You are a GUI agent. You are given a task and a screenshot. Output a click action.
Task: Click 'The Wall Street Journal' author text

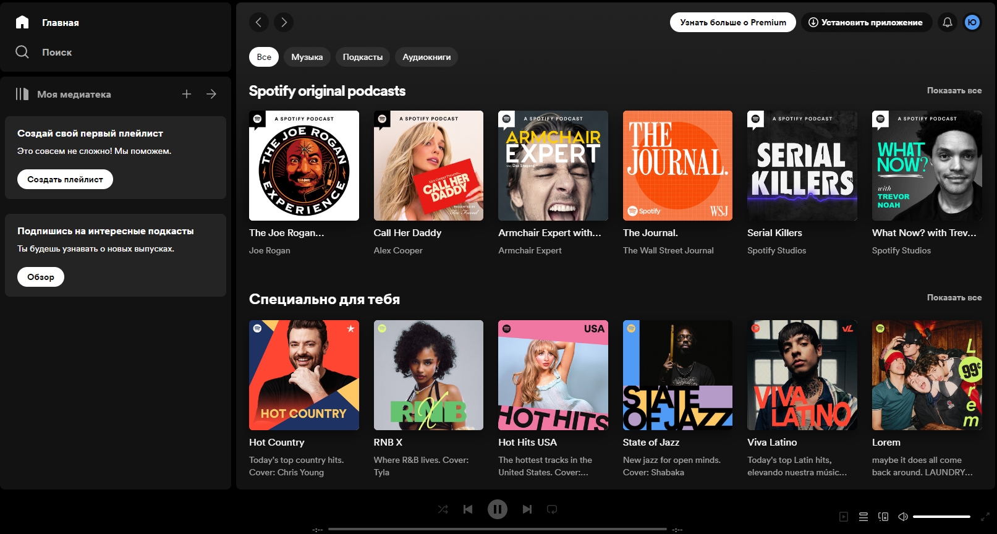(x=668, y=250)
